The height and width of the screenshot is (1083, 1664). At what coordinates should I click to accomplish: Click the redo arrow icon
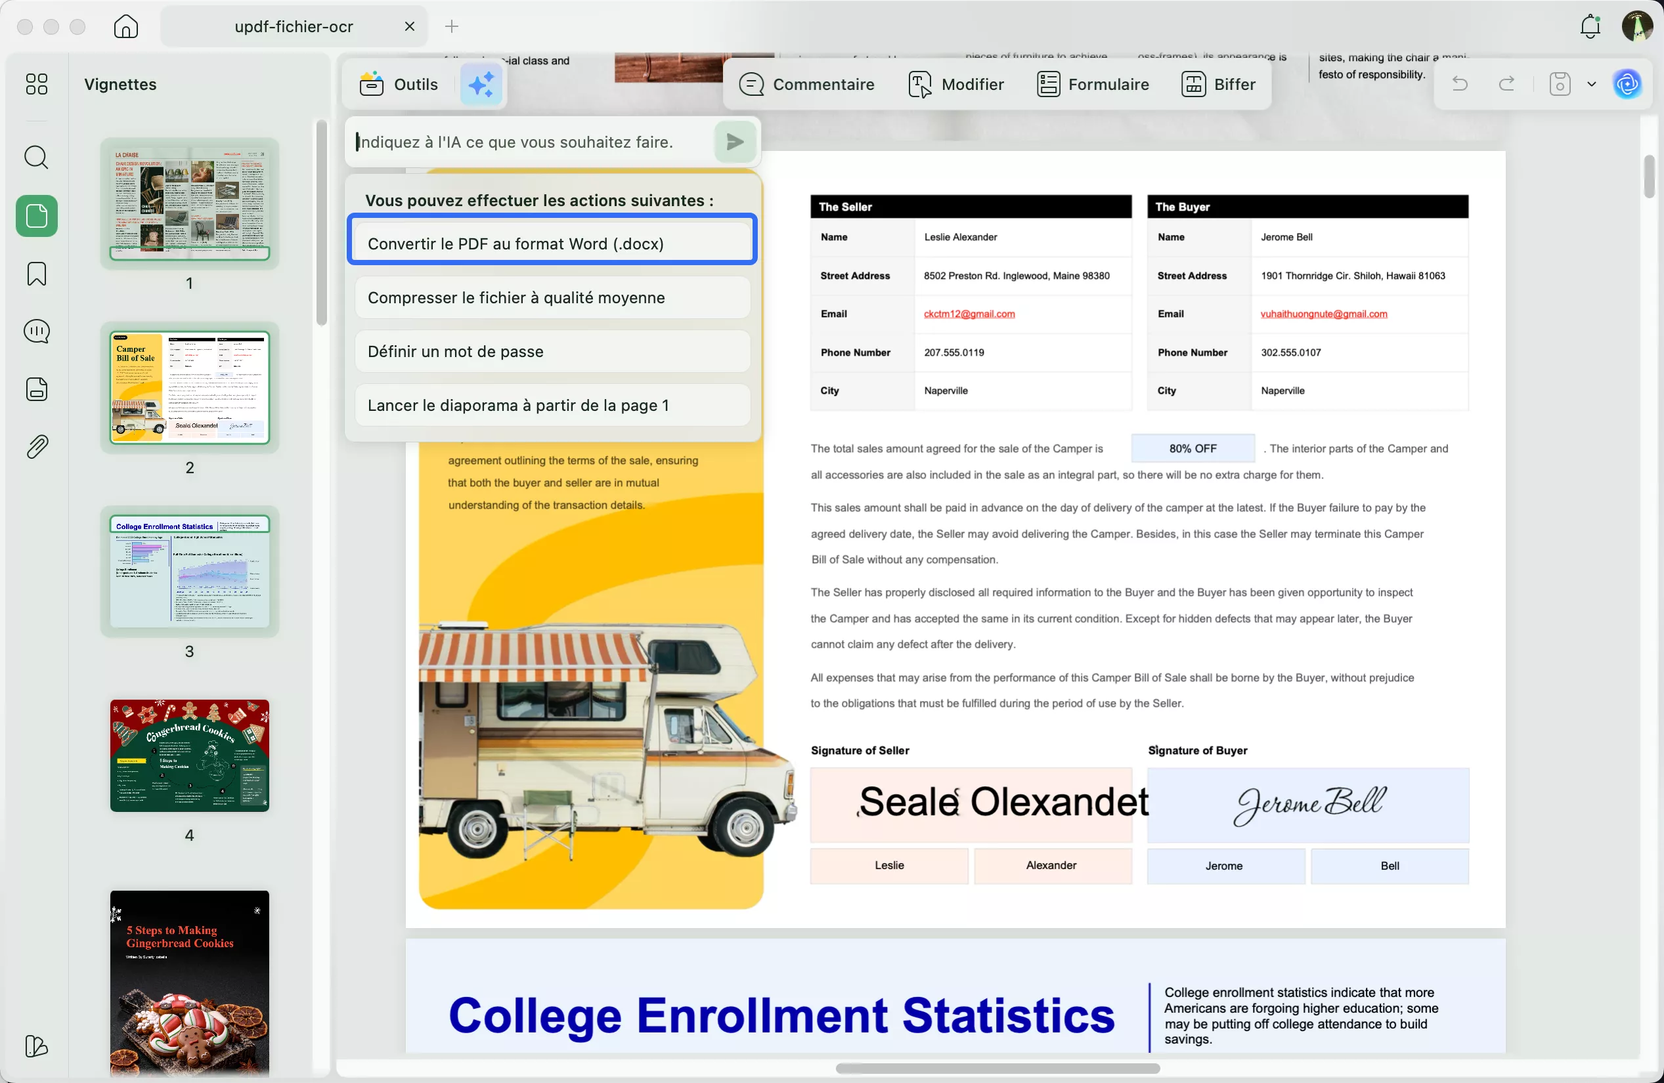1506,85
